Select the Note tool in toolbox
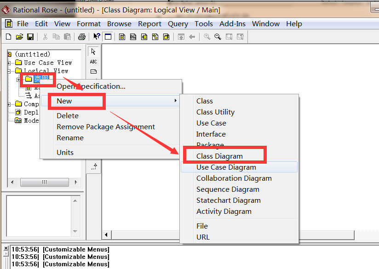379x269 pixels. (94, 72)
